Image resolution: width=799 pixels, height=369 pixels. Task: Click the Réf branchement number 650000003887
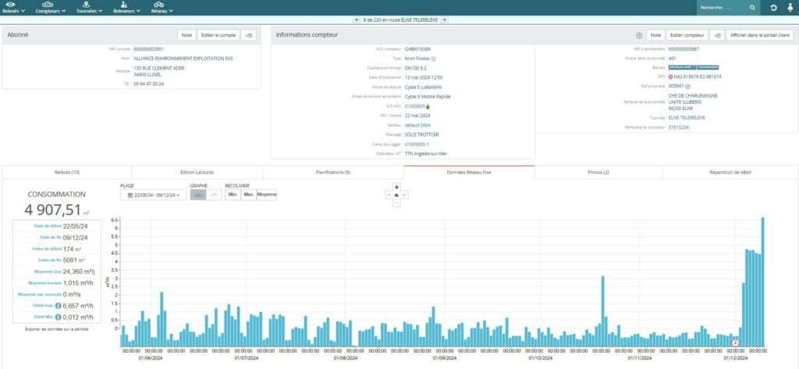pos(684,49)
